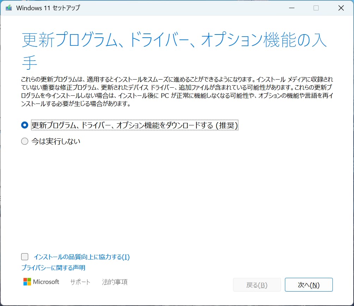Click the 次へ(N) button
This screenshot has height=306, width=354.
(x=309, y=285)
